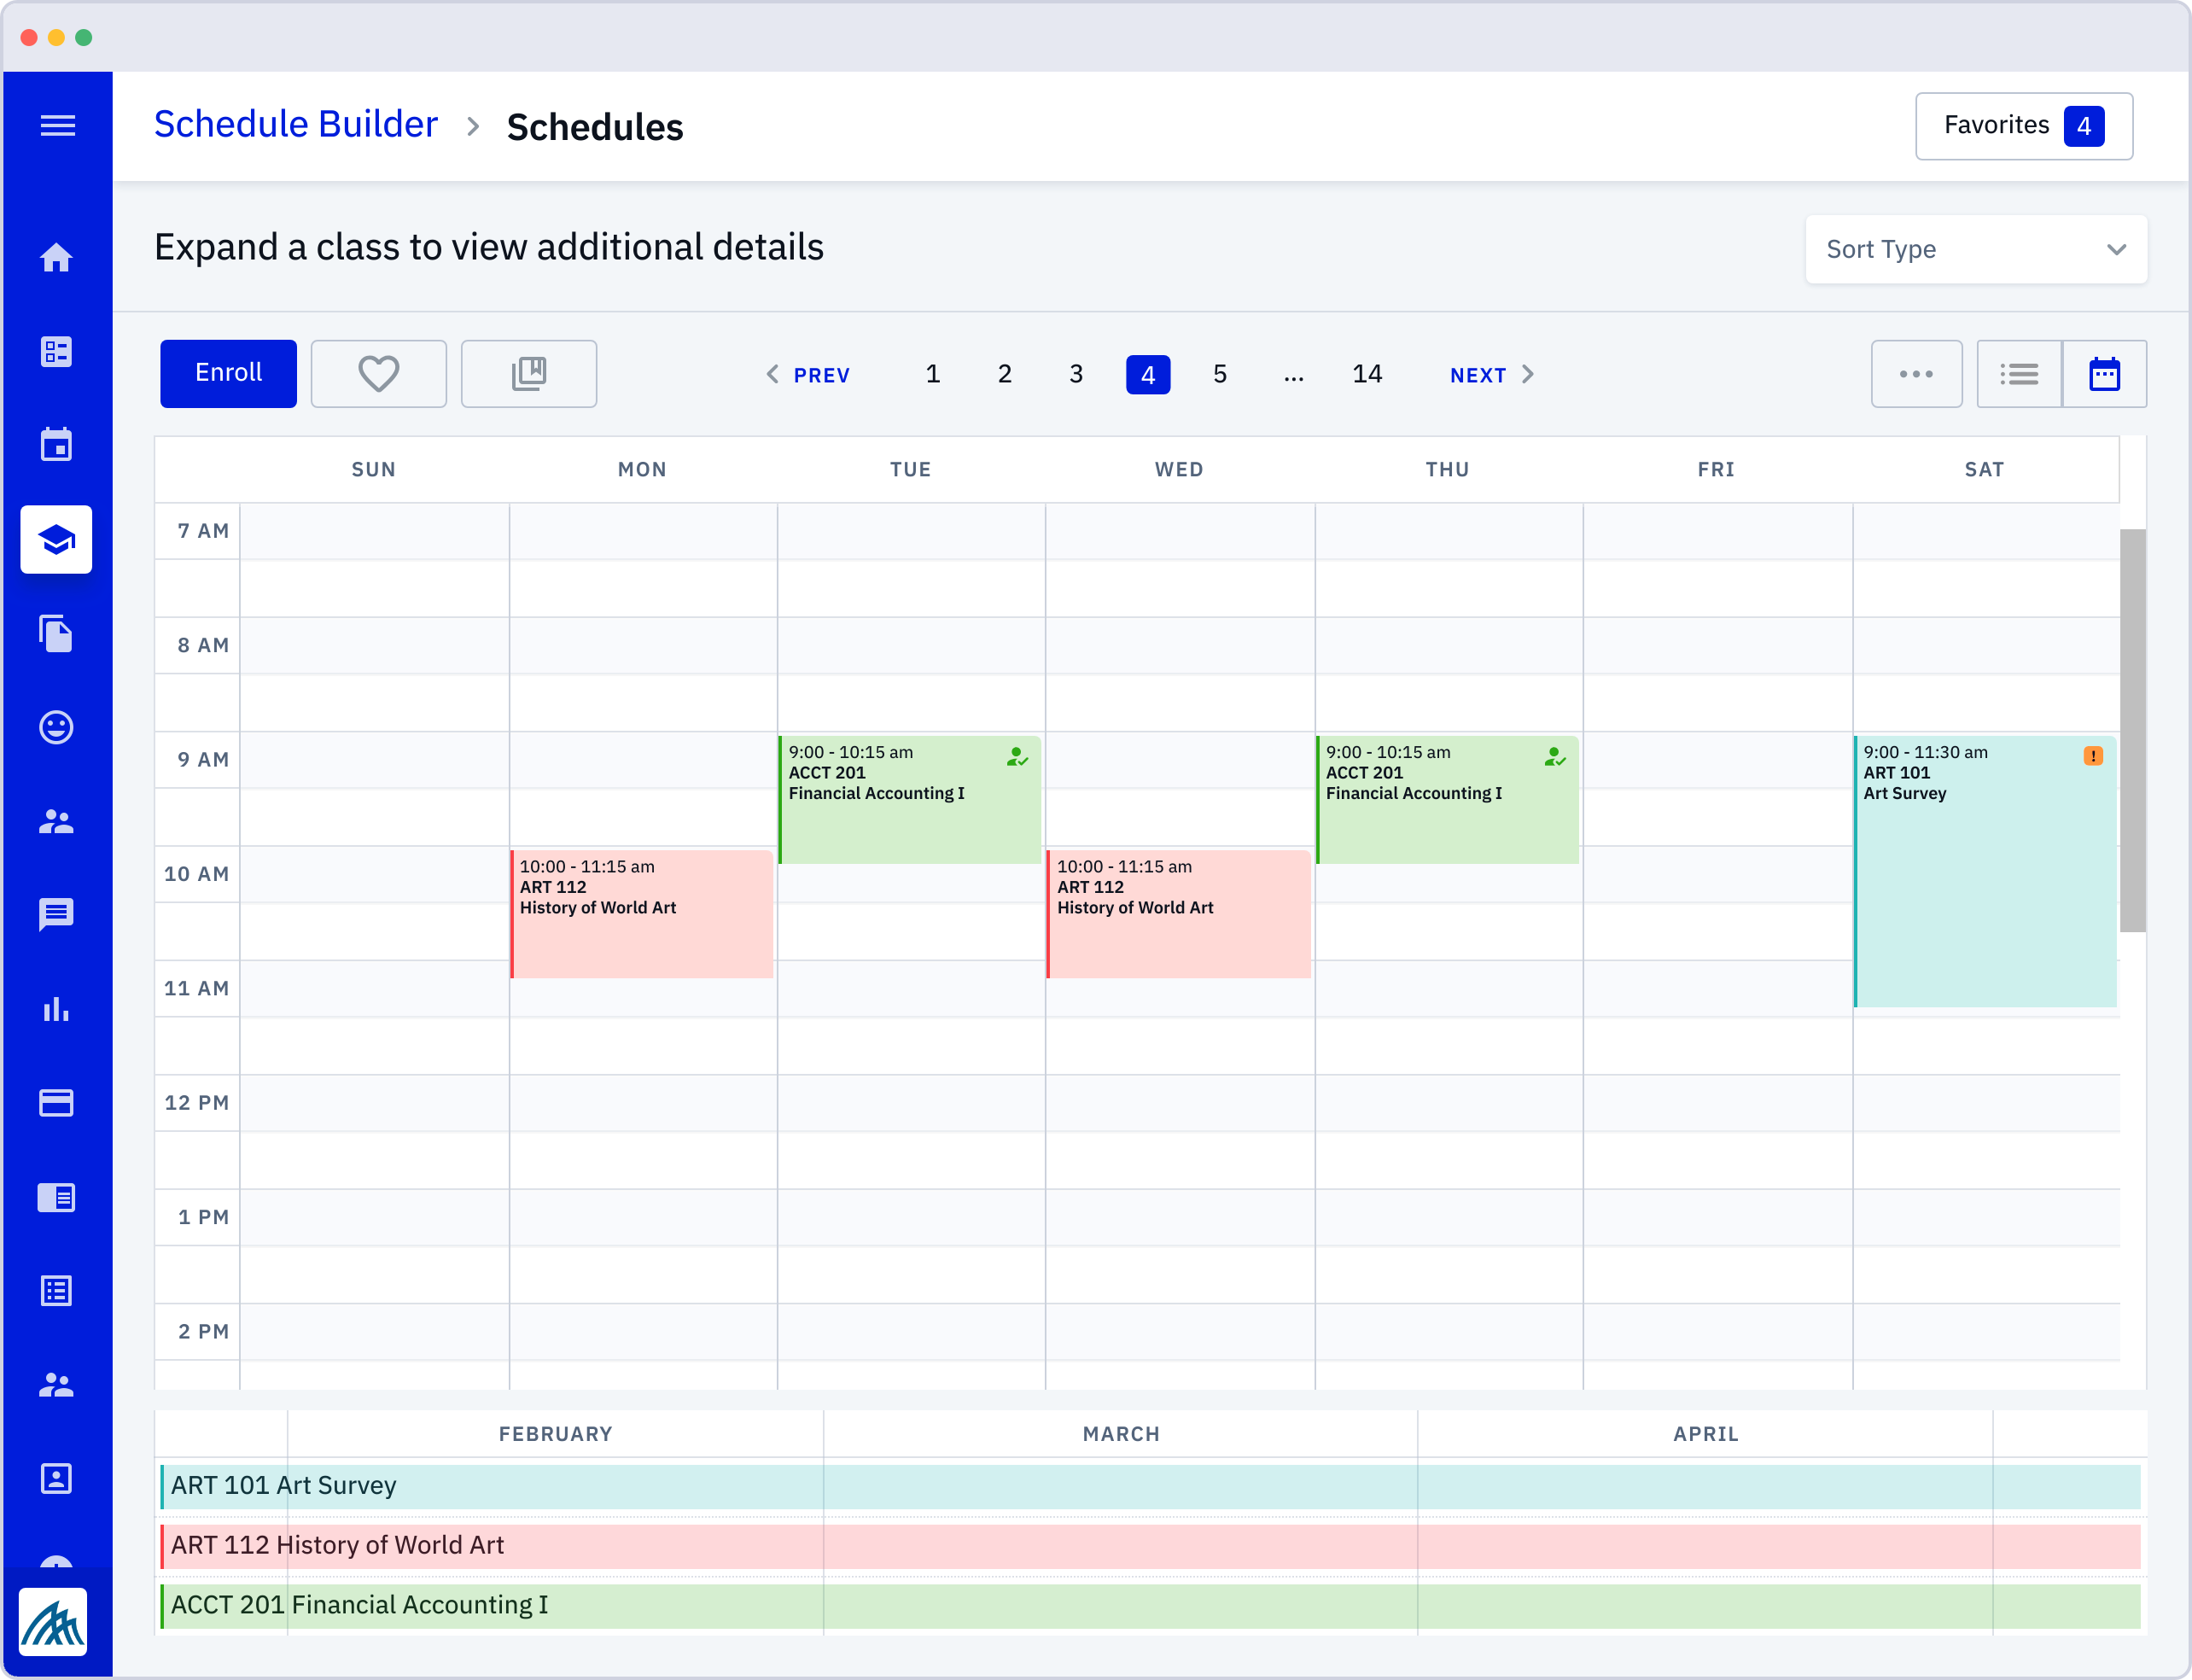Open the documents copy icon in sidebar
This screenshot has width=2192, height=1680.
(x=57, y=634)
